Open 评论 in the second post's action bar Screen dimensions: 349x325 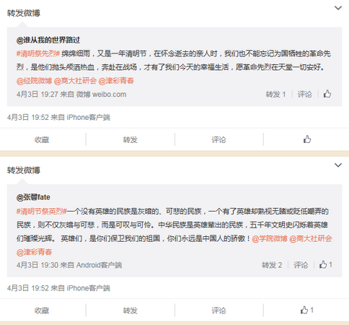218,311
